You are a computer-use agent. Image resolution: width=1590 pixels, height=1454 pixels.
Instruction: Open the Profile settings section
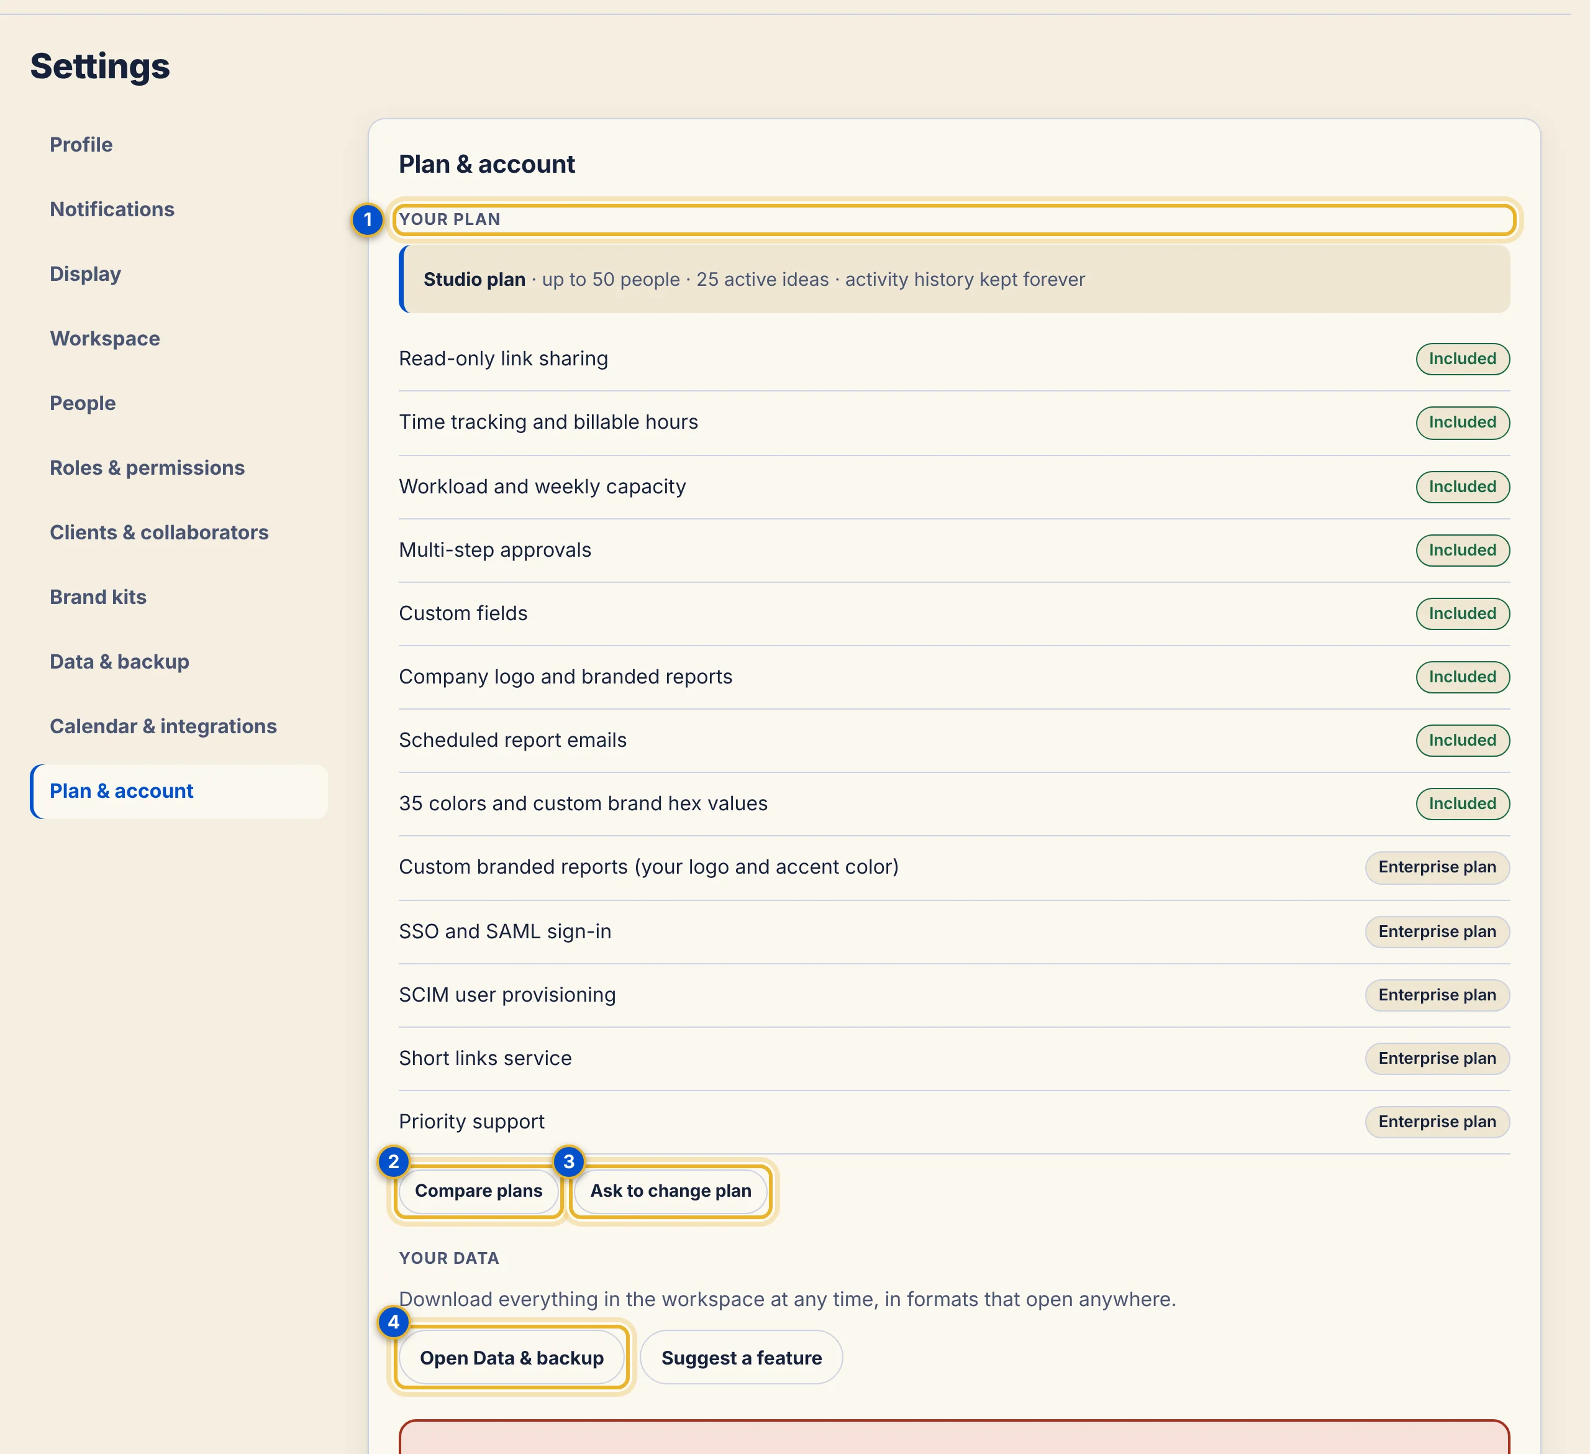click(x=81, y=144)
